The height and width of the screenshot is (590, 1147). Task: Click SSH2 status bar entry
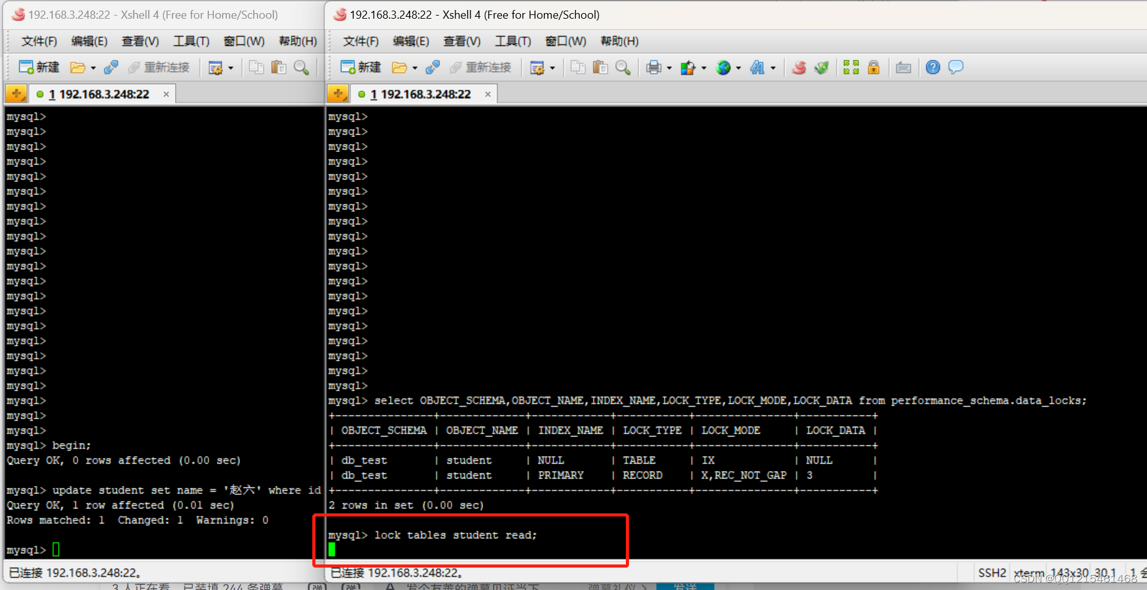coord(992,573)
